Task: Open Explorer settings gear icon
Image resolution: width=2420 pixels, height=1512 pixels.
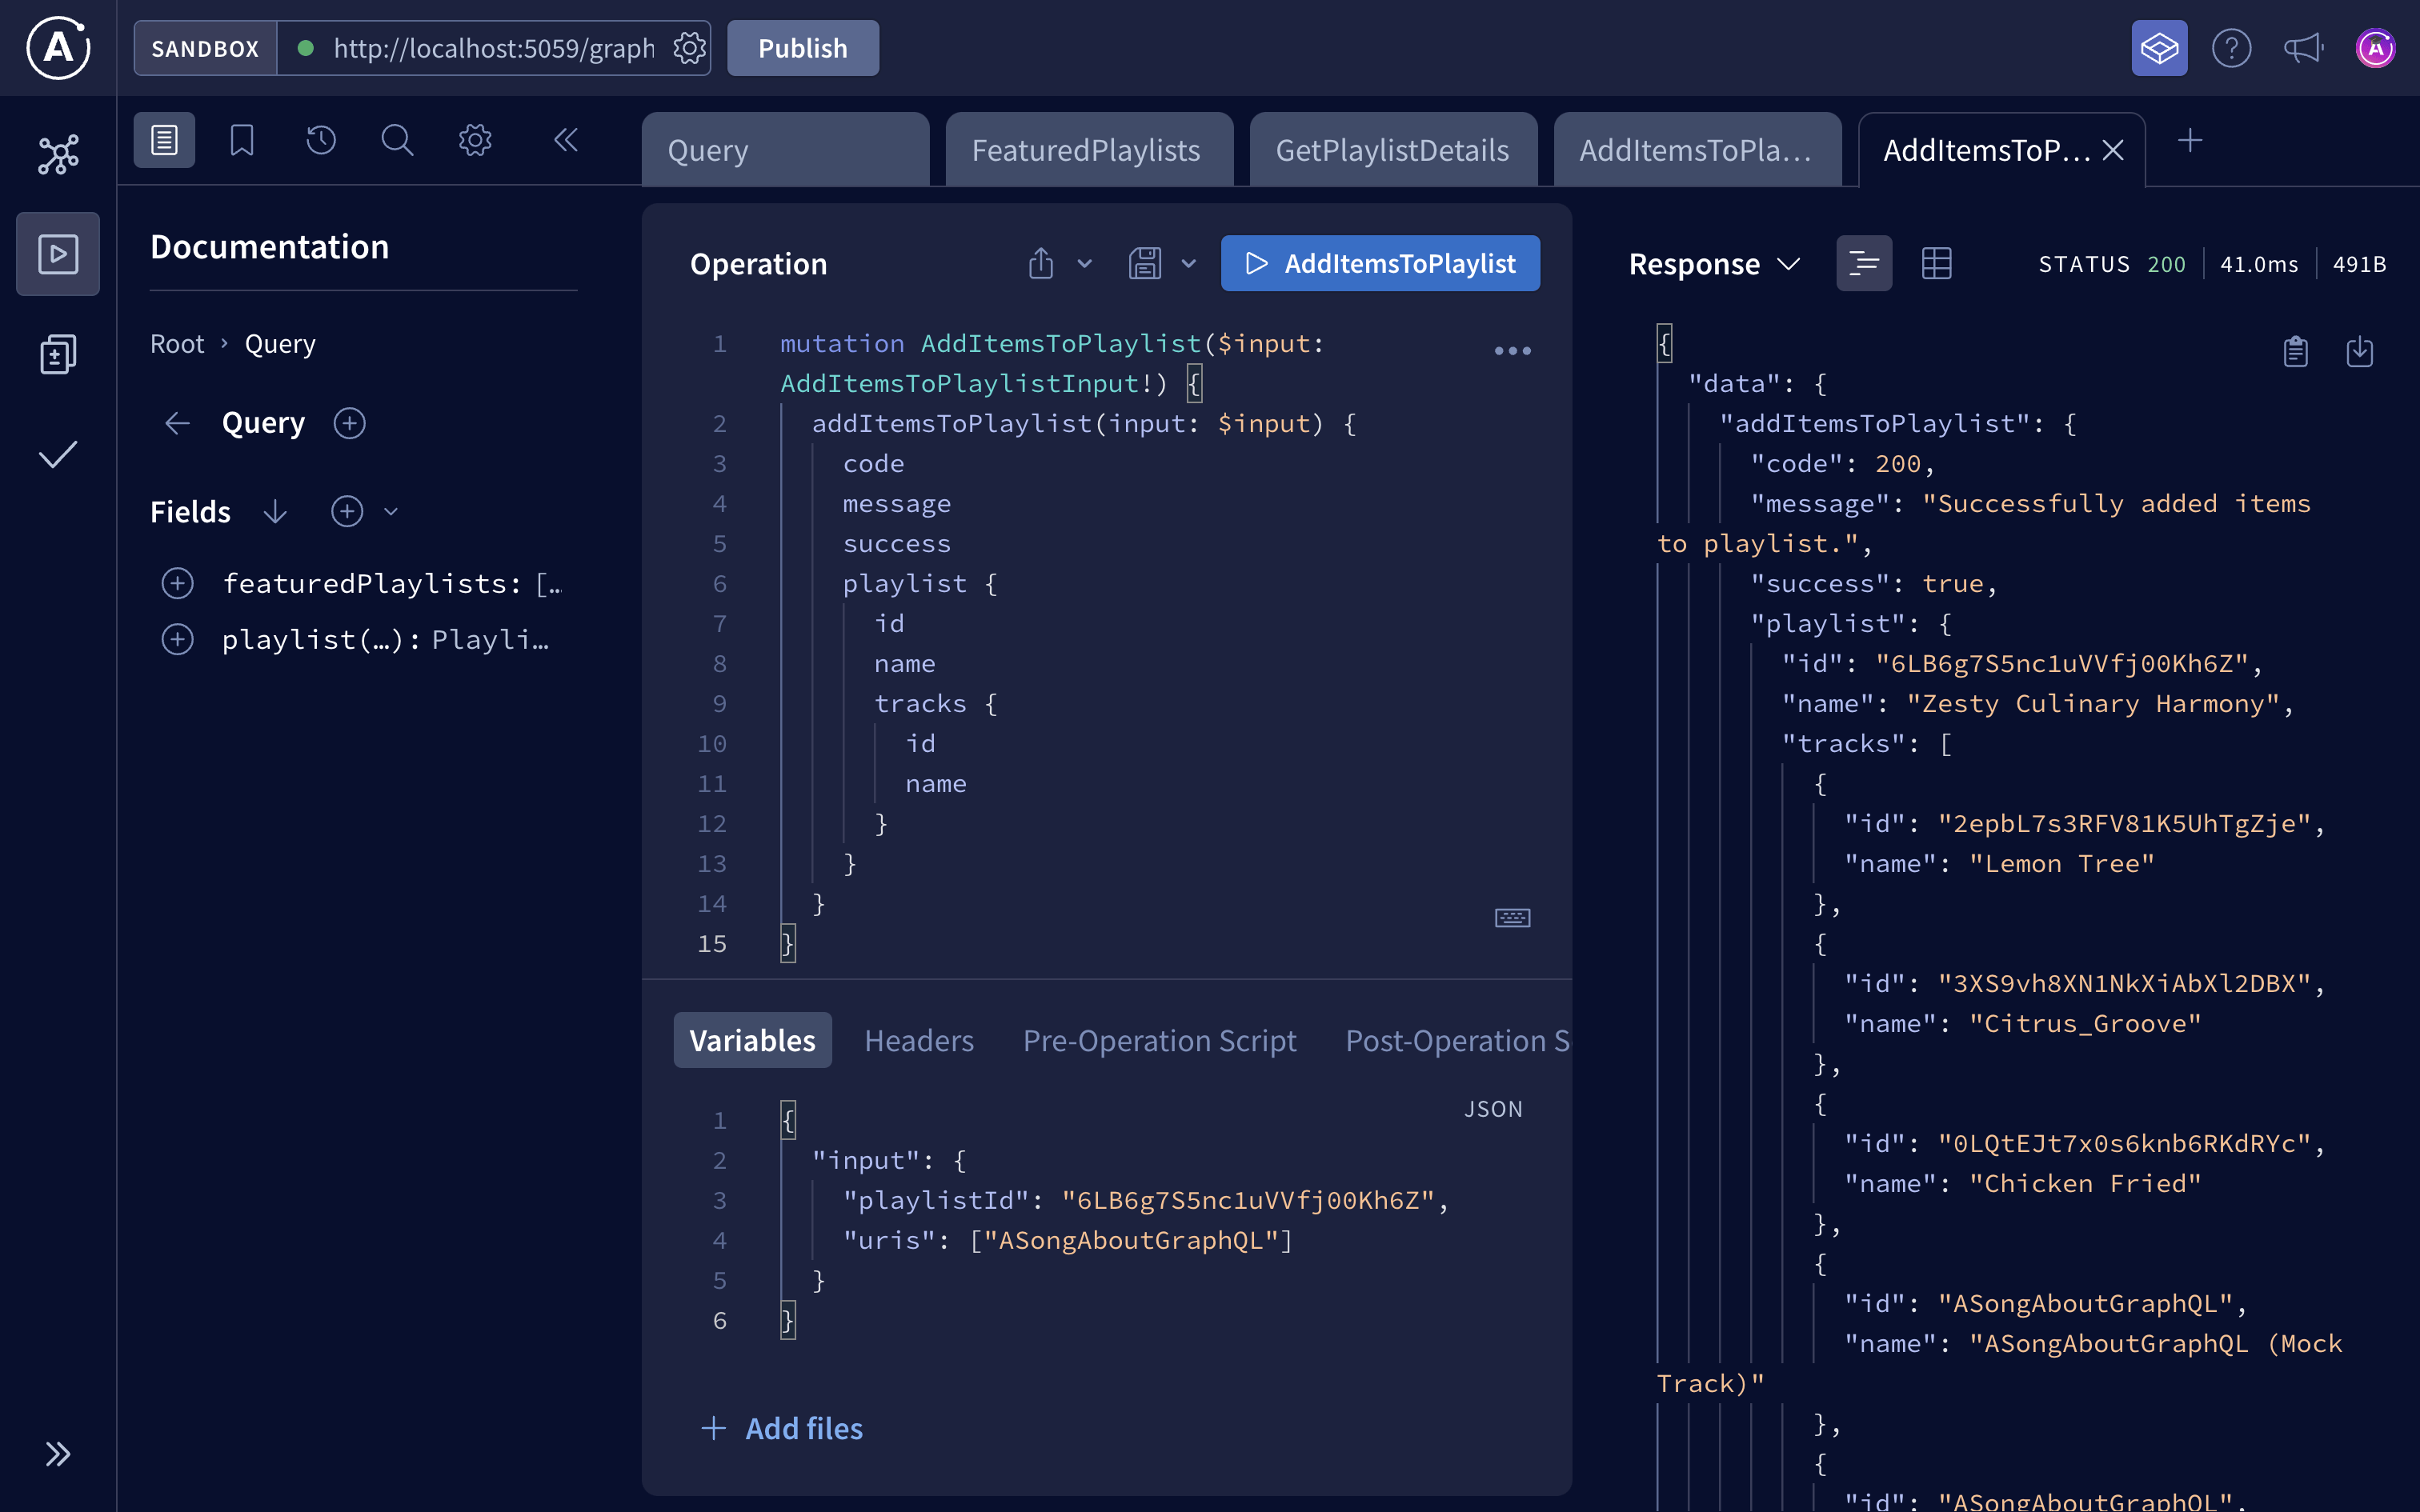Action: [474, 140]
